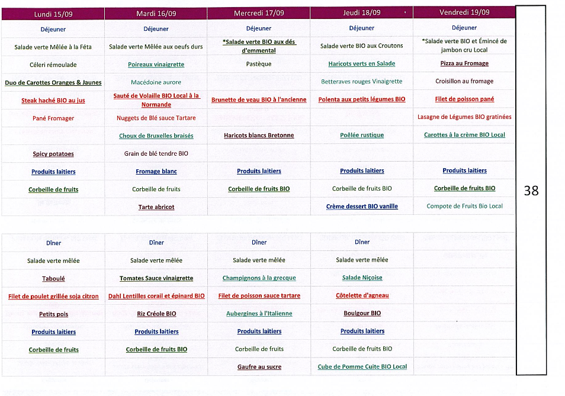The width and height of the screenshot is (565, 396).
Task: Click 'Duo de Carottes Oranges & Jaunes'
Action: (x=53, y=82)
